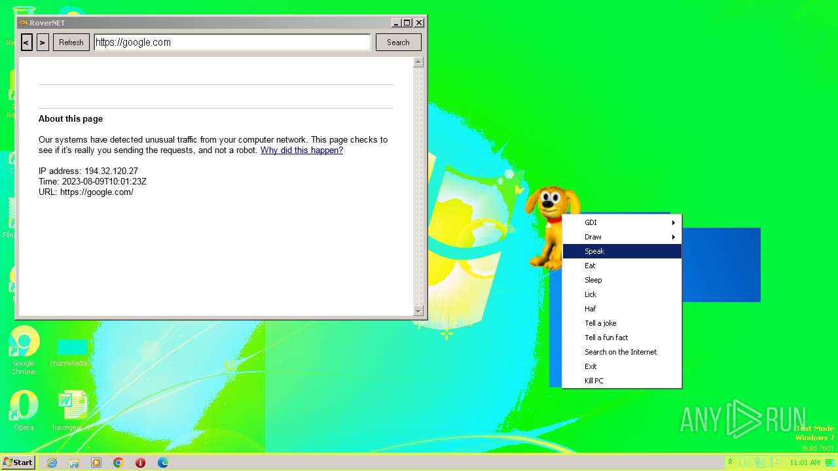Choose 'Tell a fun fact' menu item
838x471 pixels.
coord(622,338)
